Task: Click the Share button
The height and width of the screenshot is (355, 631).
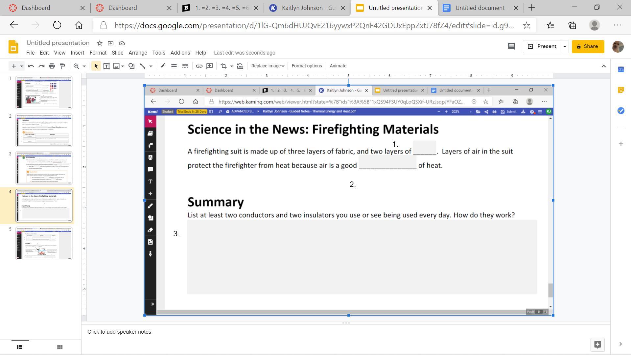Action: coord(588,46)
